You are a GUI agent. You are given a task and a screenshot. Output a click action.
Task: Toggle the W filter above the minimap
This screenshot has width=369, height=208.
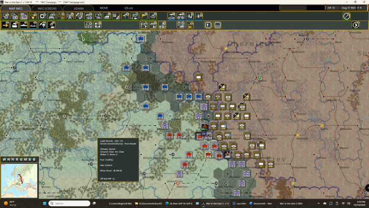tap(4, 159)
